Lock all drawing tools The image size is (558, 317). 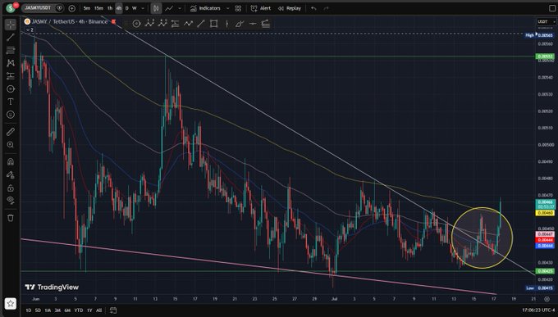[x=11, y=188]
